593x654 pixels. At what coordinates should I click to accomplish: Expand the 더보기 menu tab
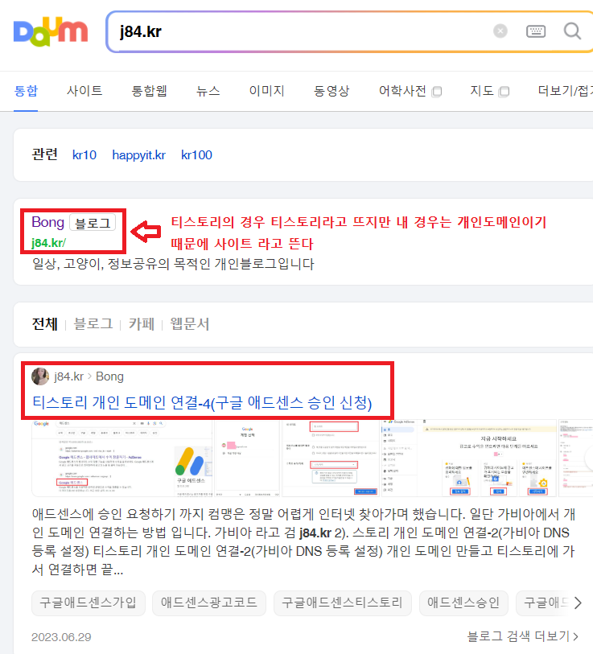pos(565,91)
